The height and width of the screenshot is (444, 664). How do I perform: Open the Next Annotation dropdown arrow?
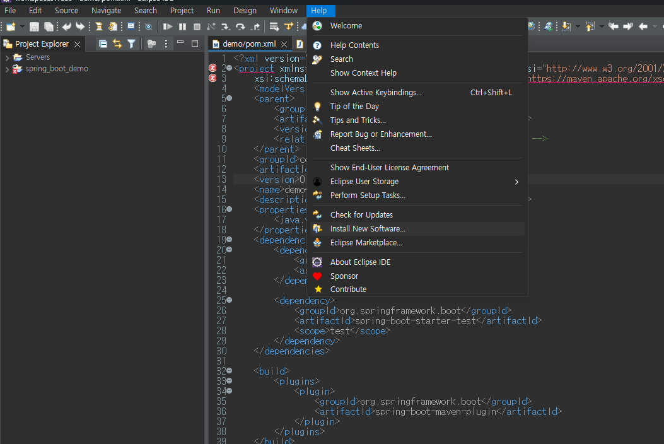click(578, 26)
